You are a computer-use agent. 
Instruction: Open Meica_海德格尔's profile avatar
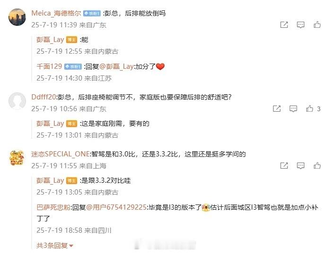pyautogui.click(x=17, y=17)
